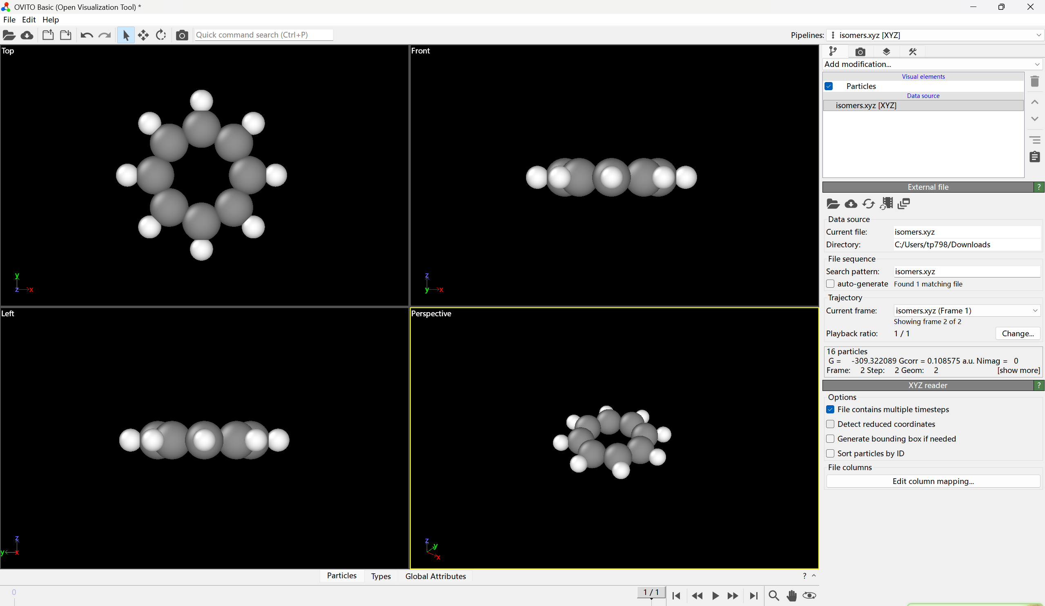This screenshot has height=606, width=1045.
Task: Expand the Add modification dropdown
Action: 932,64
